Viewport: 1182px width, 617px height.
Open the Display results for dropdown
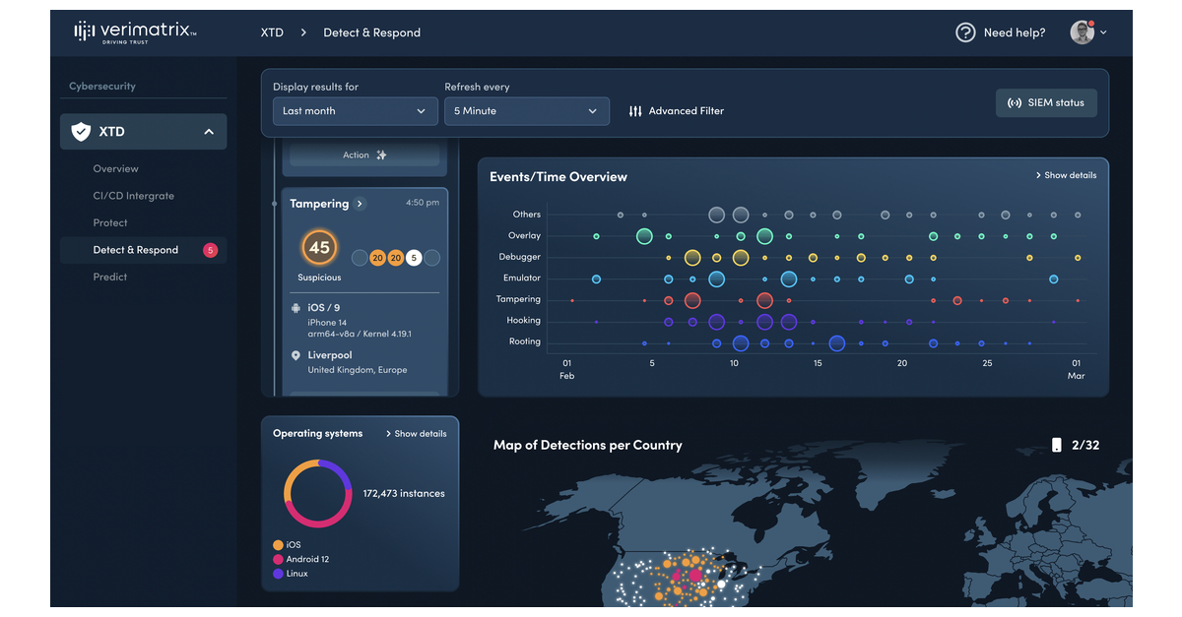click(355, 111)
